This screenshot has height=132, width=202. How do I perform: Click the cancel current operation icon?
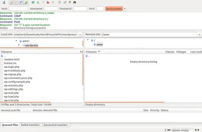point(43,2)
